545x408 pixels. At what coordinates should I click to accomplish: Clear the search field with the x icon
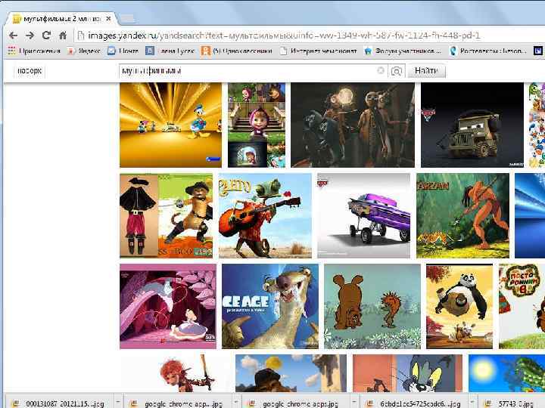pos(381,70)
